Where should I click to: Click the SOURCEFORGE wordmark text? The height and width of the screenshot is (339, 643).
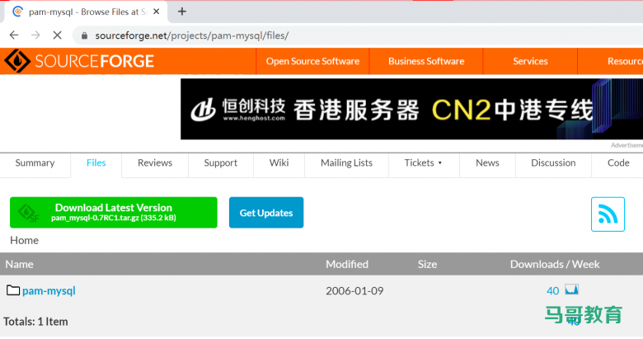point(94,61)
